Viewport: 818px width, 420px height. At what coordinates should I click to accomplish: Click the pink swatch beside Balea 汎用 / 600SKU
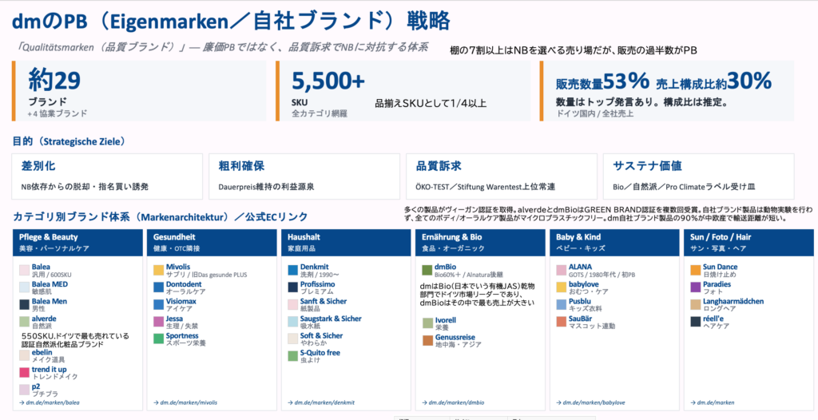pos(24,270)
